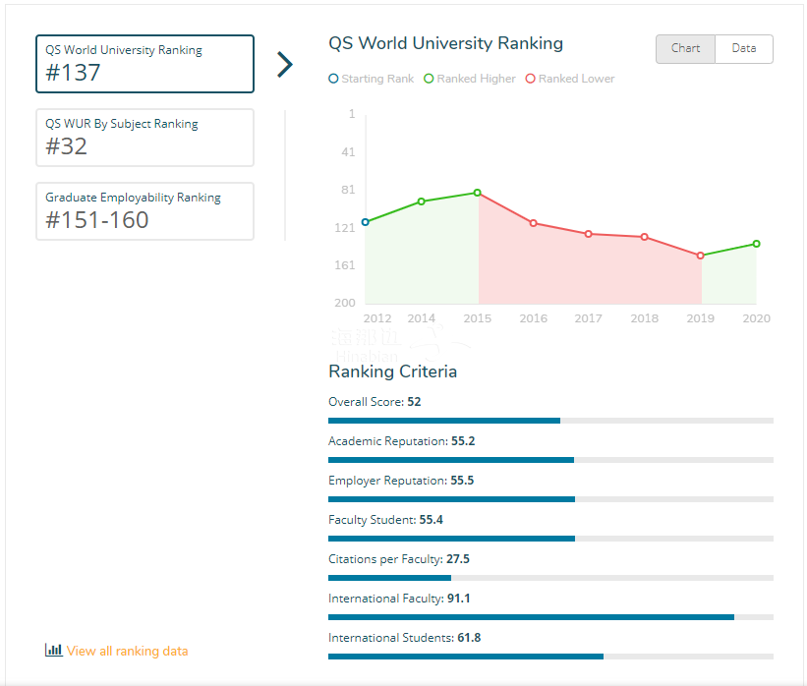Select the Graduate Employability Ranking card

point(144,211)
